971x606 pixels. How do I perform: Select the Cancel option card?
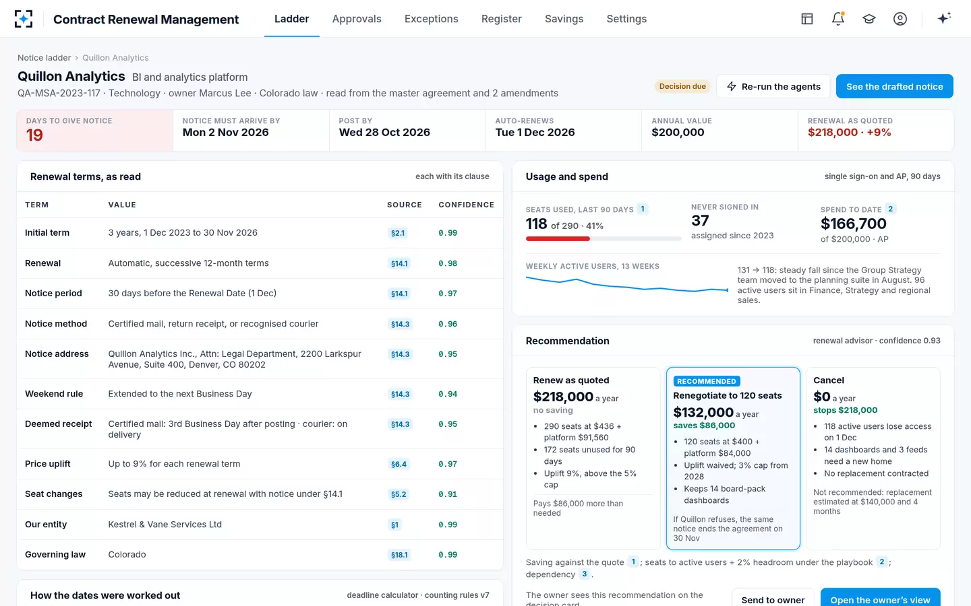(x=873, y=458)
